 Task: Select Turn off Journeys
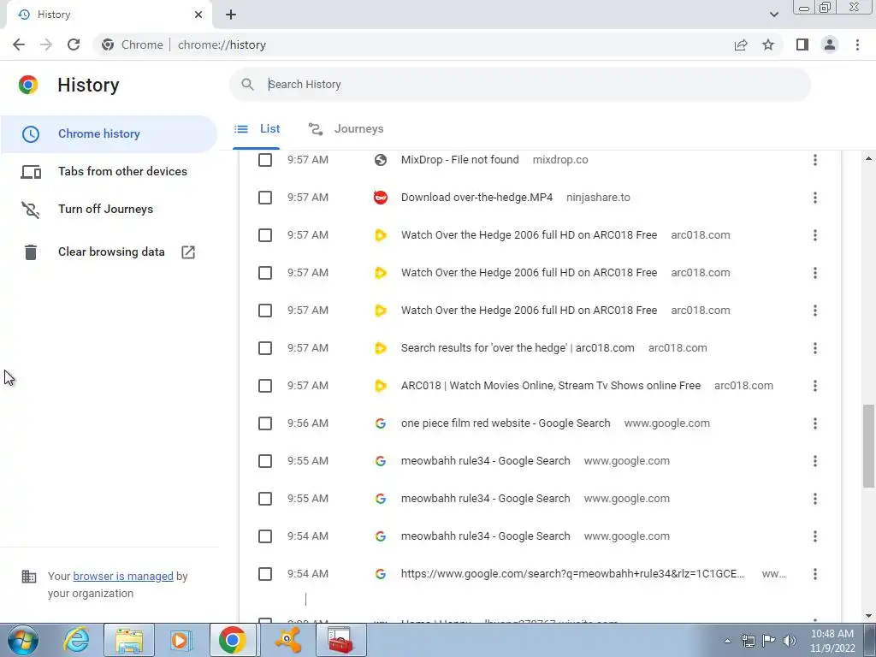pos(109,209)
